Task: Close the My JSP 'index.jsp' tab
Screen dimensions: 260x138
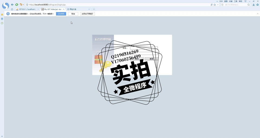Action: tap(64, 9)
